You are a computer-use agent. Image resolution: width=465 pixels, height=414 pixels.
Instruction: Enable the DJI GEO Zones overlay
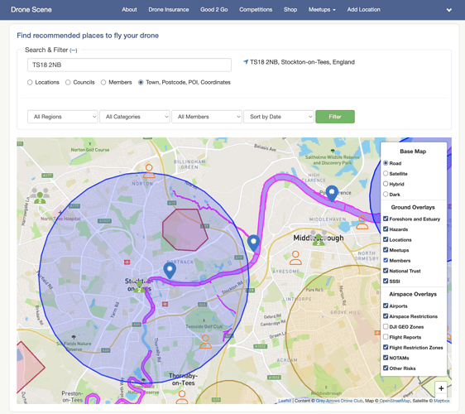pos(386,326)
